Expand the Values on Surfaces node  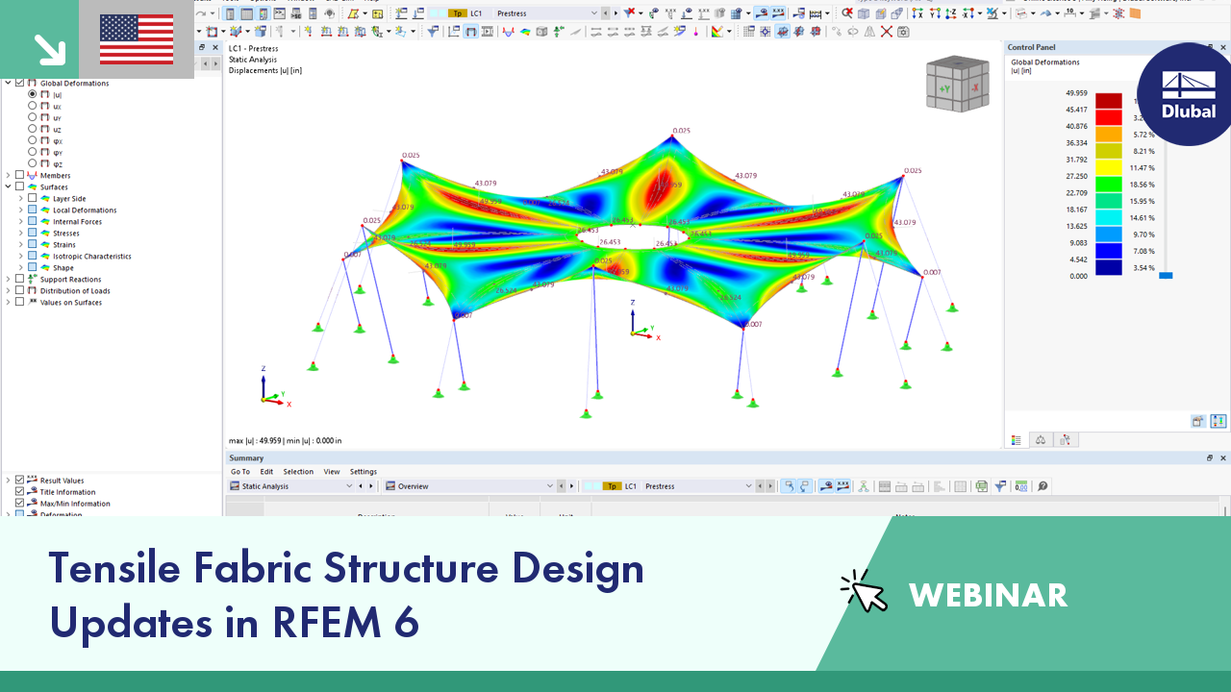(8, 302)
